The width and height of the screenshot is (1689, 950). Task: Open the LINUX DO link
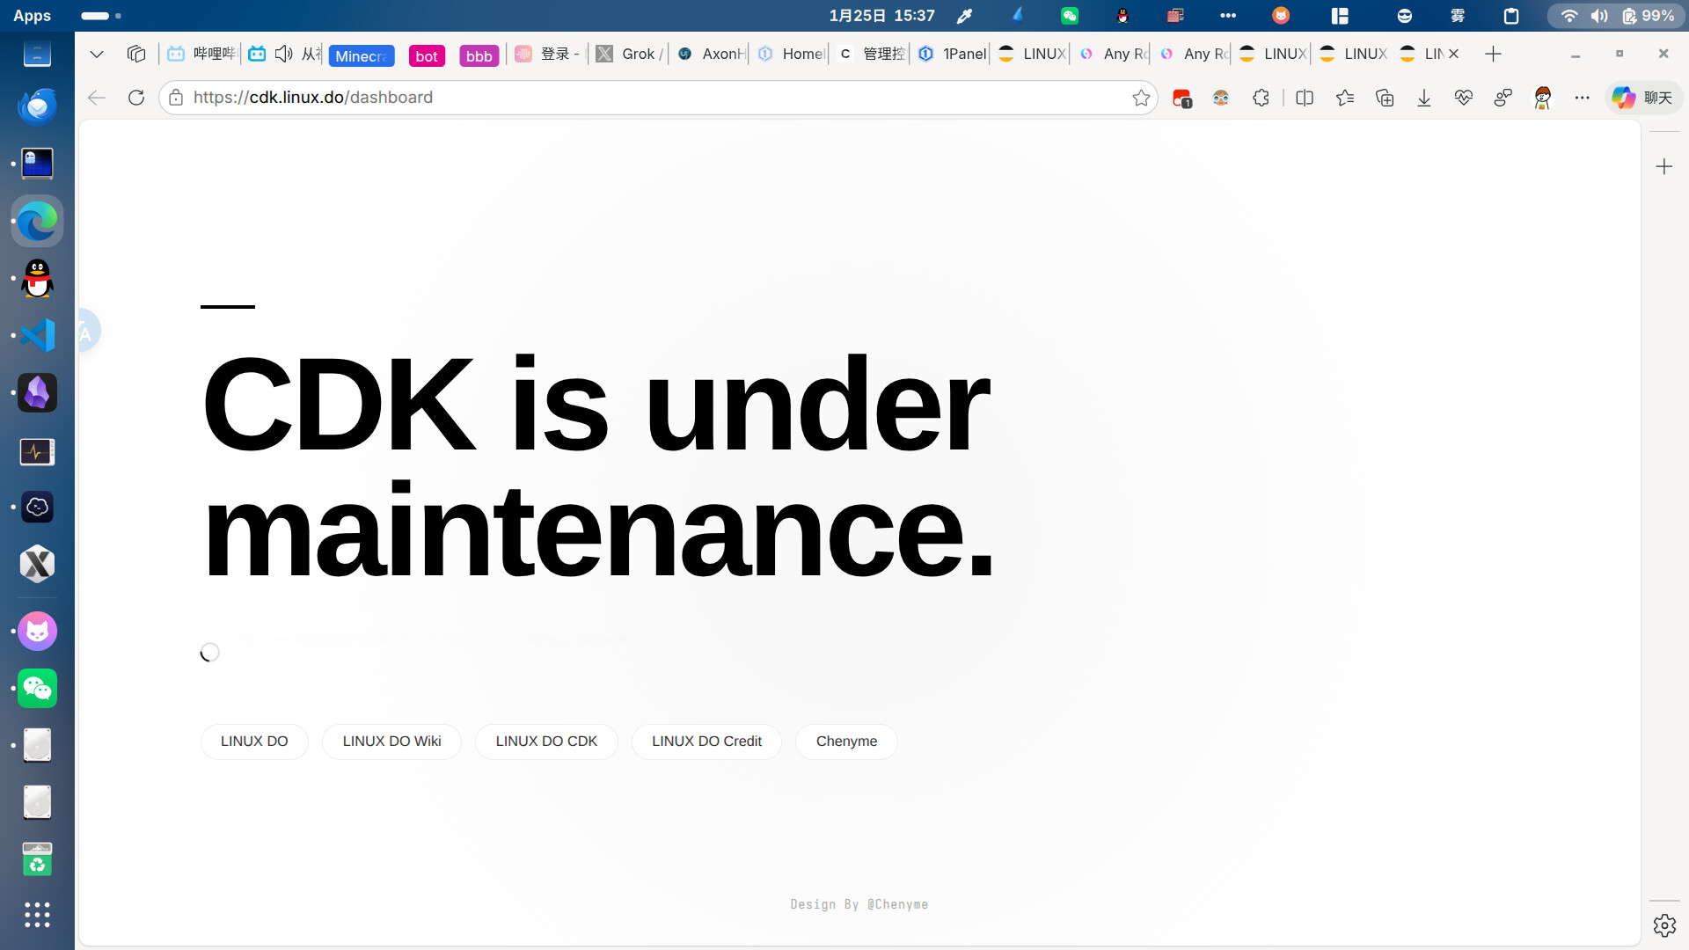coord(254,742)
